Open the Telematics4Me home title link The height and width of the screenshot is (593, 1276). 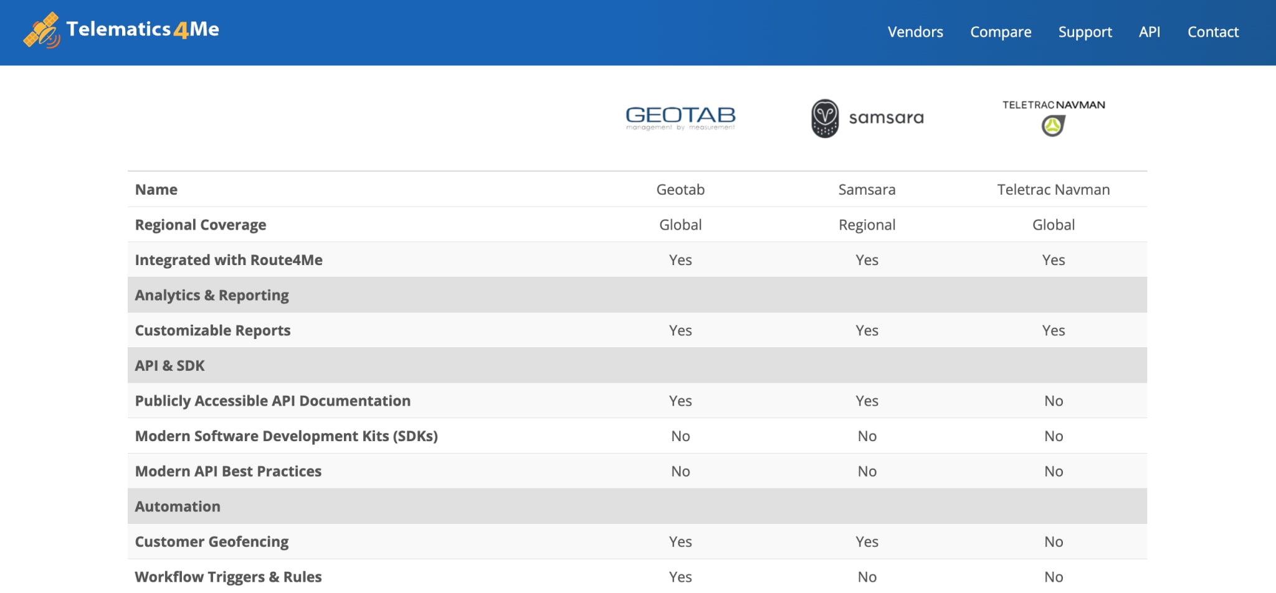143,29
